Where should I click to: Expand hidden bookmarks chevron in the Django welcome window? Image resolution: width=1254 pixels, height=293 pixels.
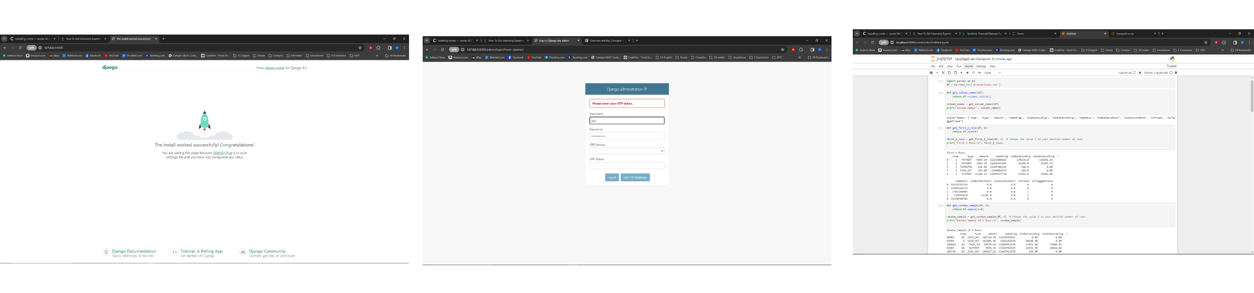click(x=377, y=56)
